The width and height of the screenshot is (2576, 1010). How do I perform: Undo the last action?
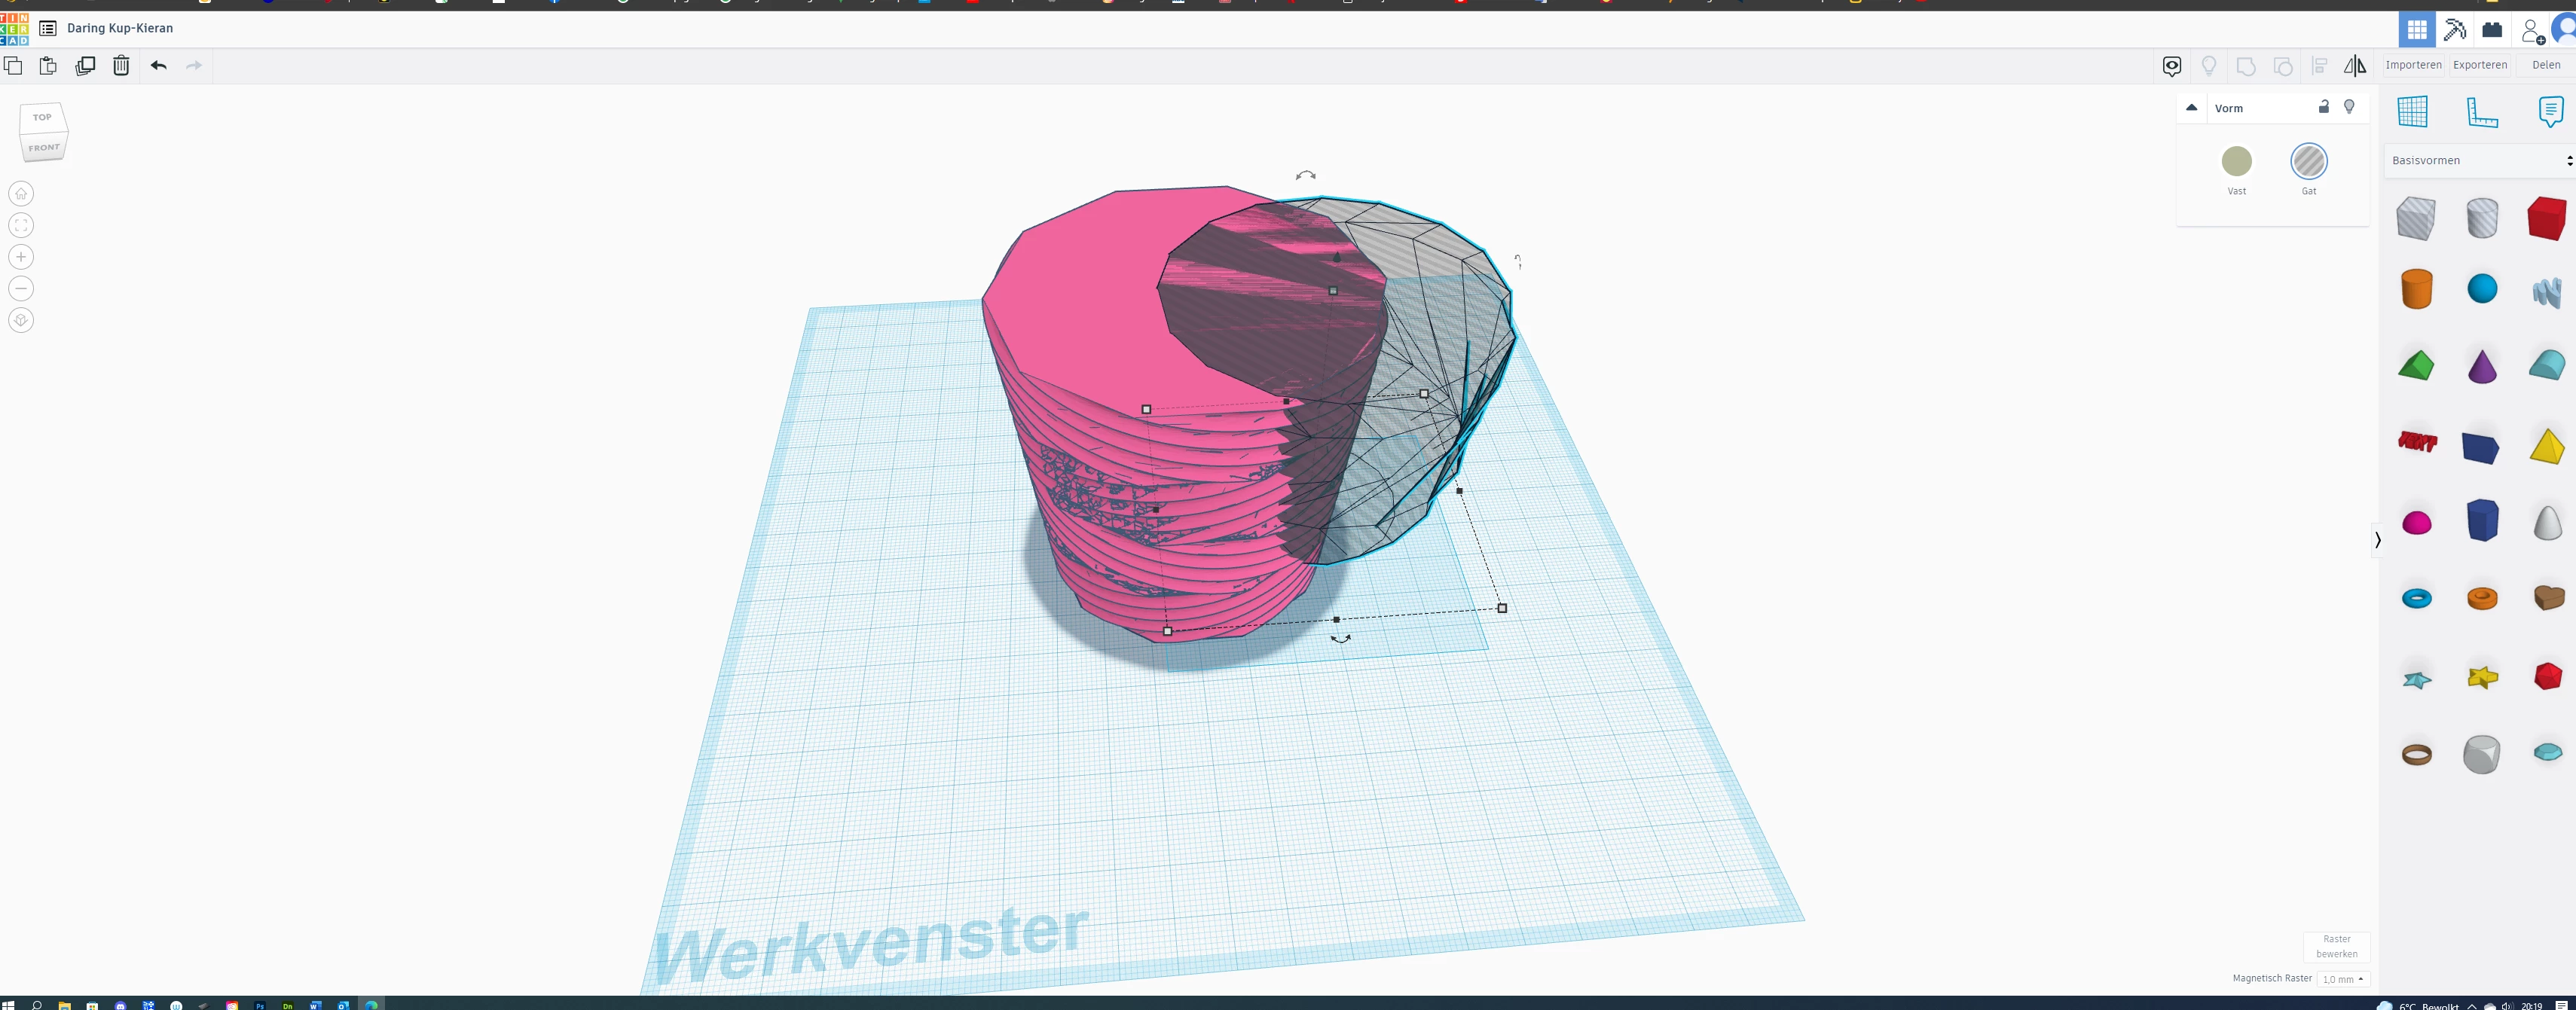pyautogui.click(x=158, y=66)
